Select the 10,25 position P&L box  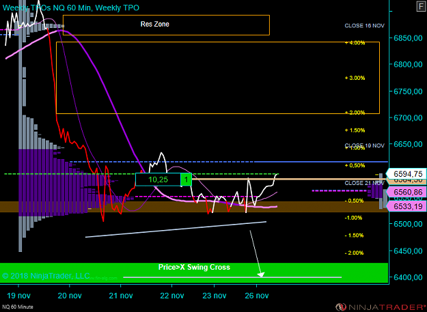(x=159, y=180)
